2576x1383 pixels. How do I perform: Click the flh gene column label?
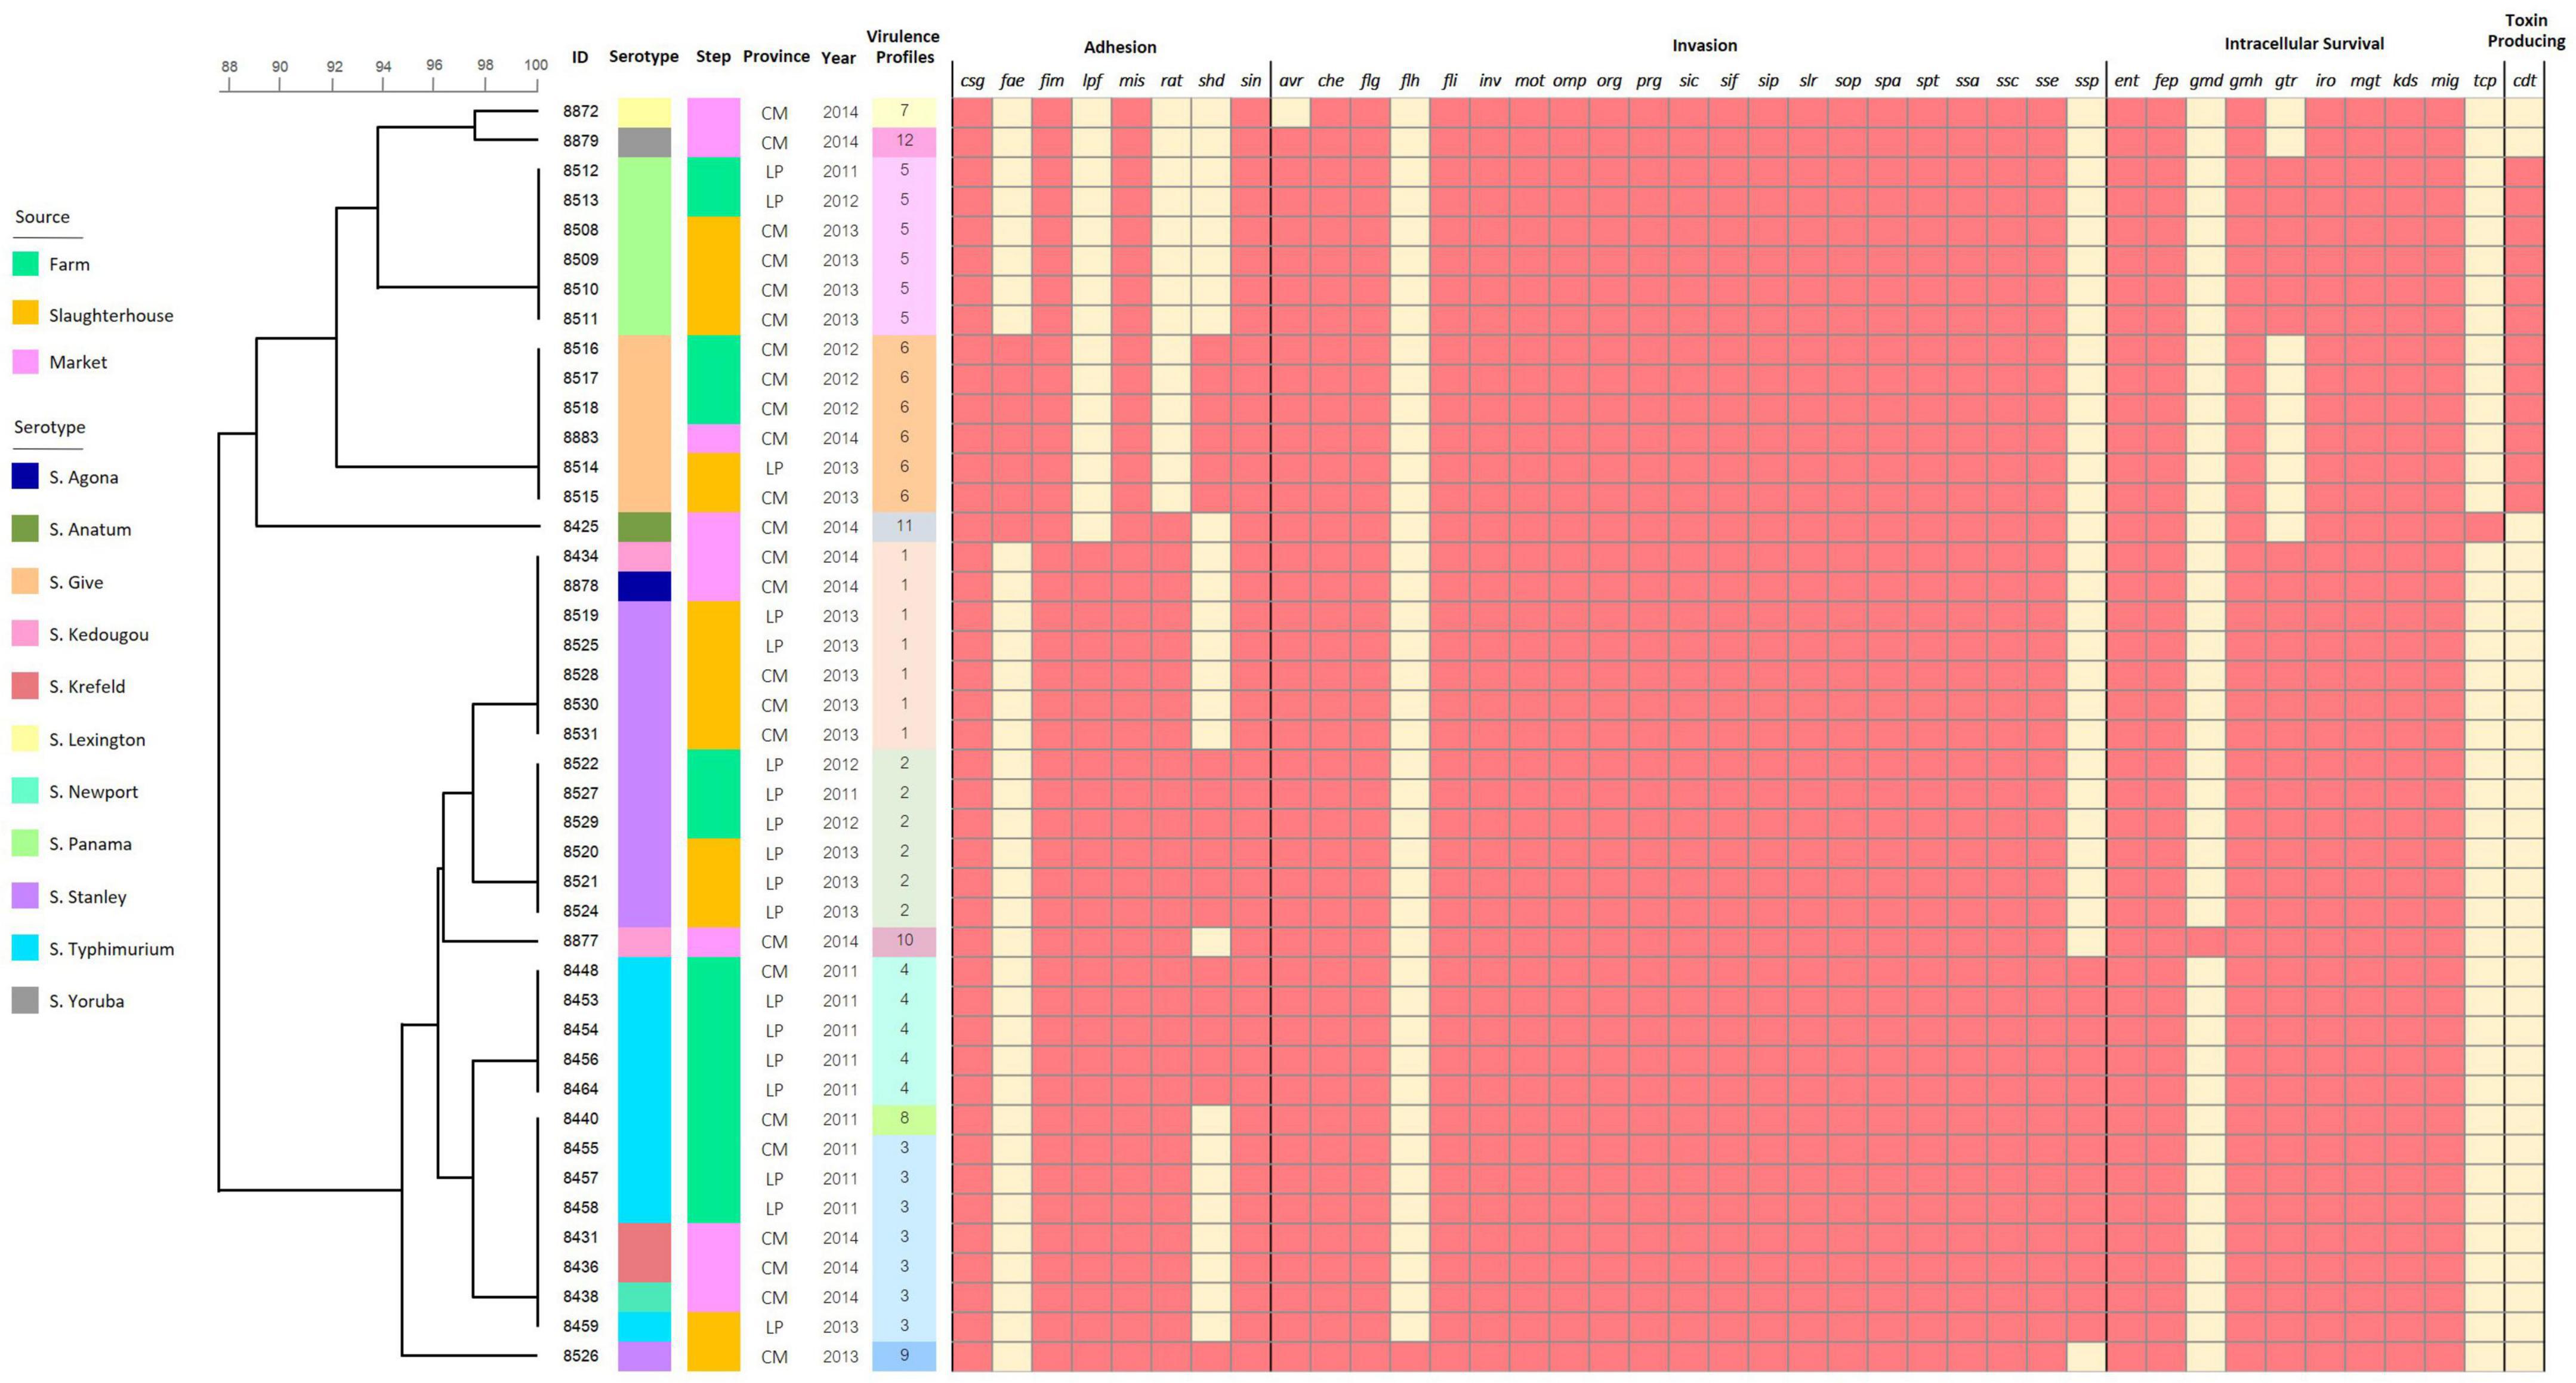click(x=1410, y=81)
